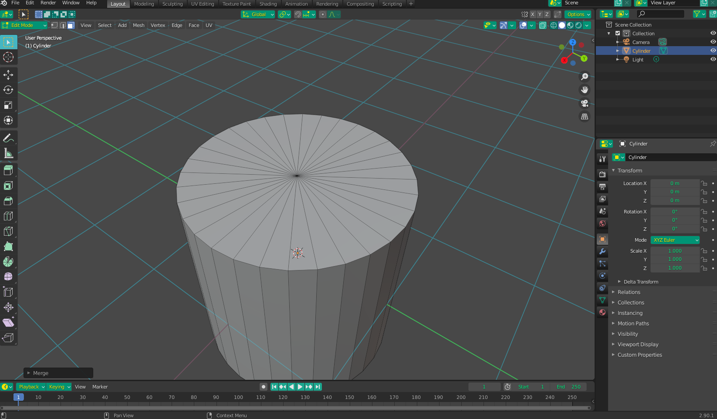
Task: Select the Light item in outliner
Action: coord(638,60)
